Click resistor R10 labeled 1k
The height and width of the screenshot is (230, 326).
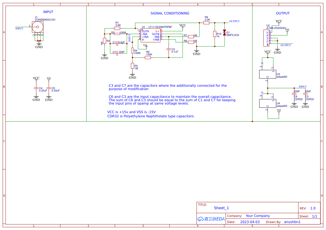tap(215, 34)
